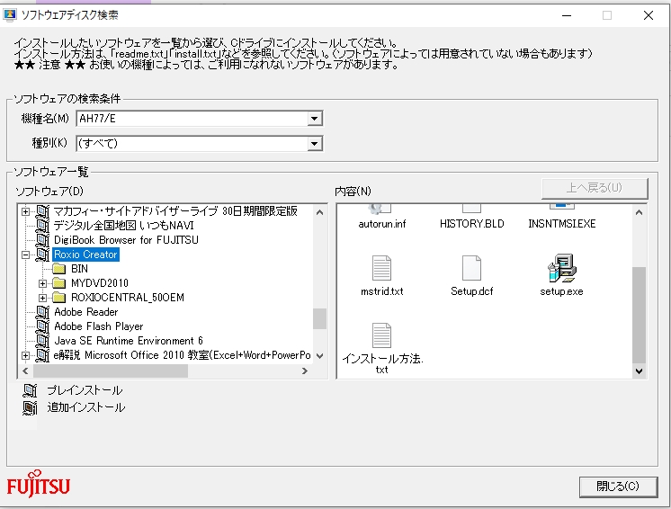Click the プレインストール legend icon
This screenshot has width=671, height=509.
click(x=30, y=390)
